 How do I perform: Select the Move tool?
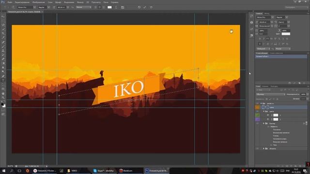[3, 16]
